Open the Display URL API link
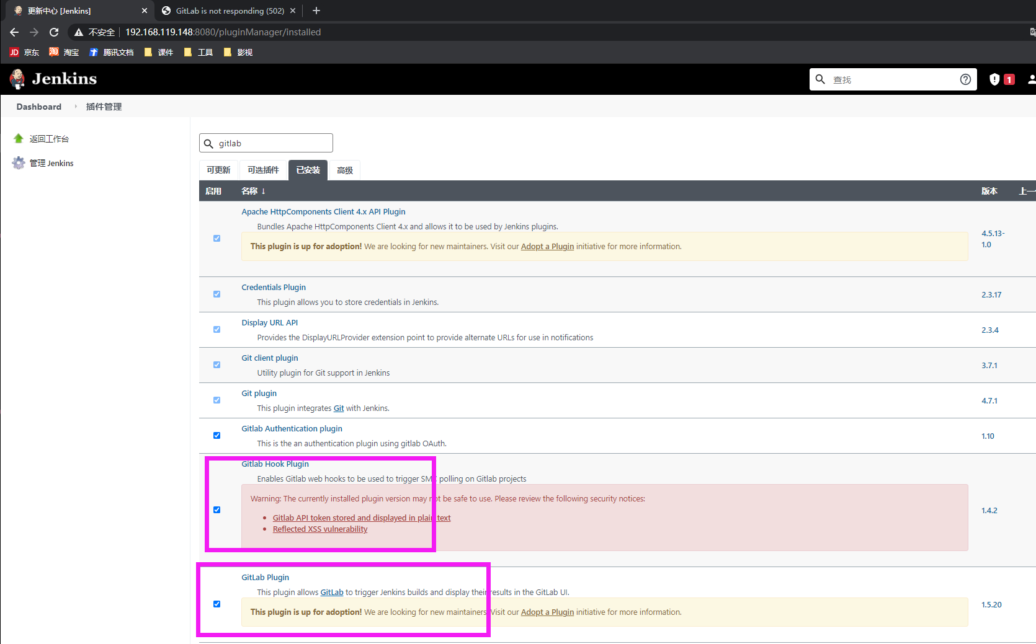Viewport: 1036px width, 644px height. coord(270,323)
